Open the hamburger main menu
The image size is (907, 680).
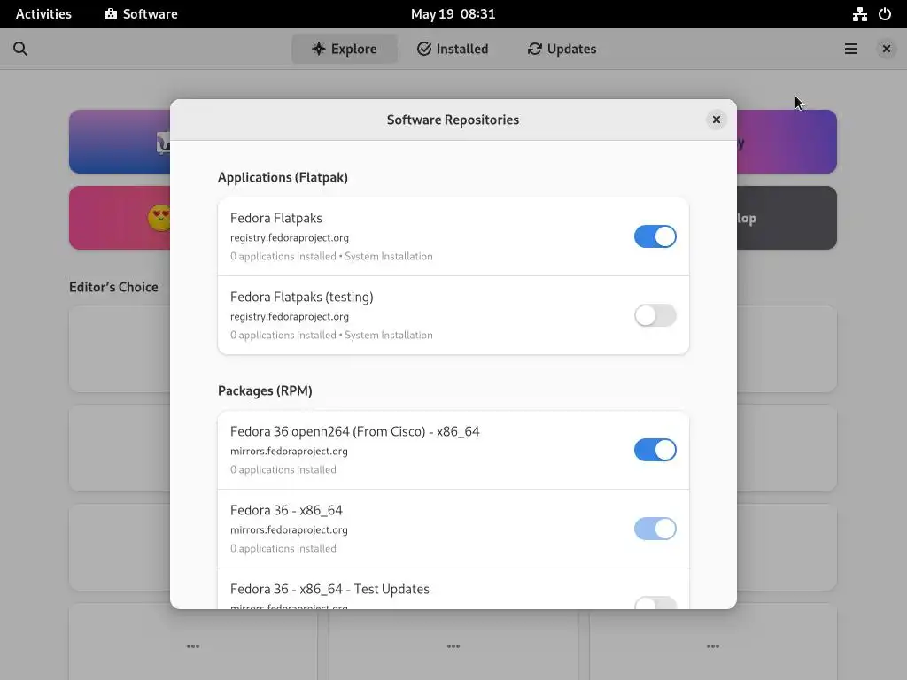(851, 50)
